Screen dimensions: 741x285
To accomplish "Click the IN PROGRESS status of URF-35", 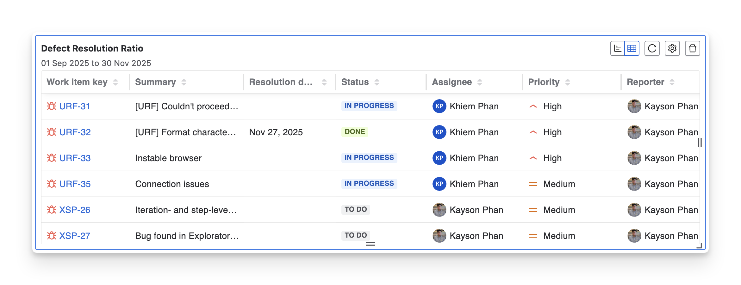I will [x=369, y=184].
